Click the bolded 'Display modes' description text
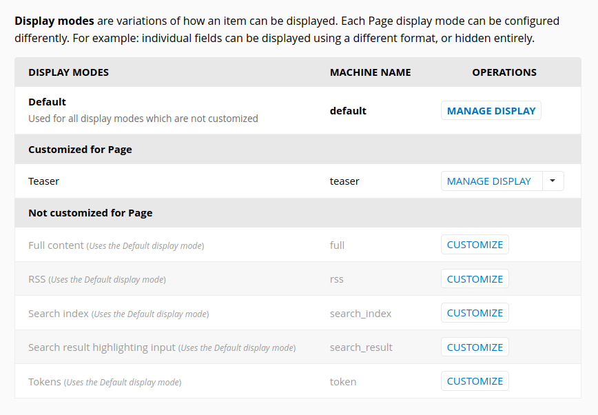Viewport: 598px width, 415px height. point(54,21)
